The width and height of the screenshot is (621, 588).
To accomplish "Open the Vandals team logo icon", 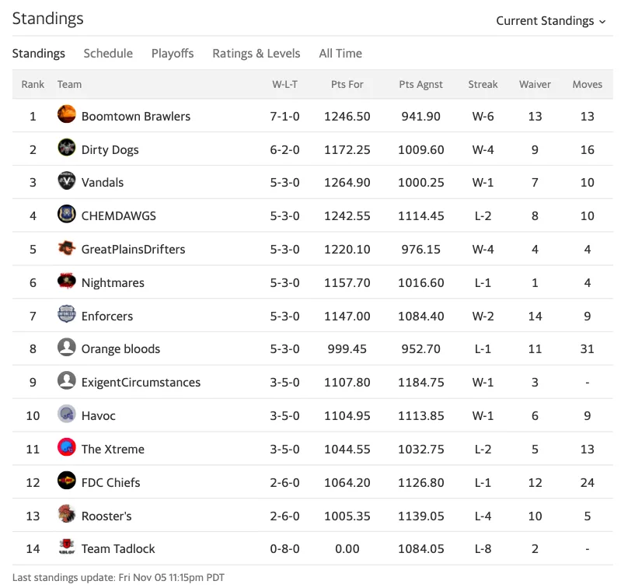I will (x=67, y=180).
